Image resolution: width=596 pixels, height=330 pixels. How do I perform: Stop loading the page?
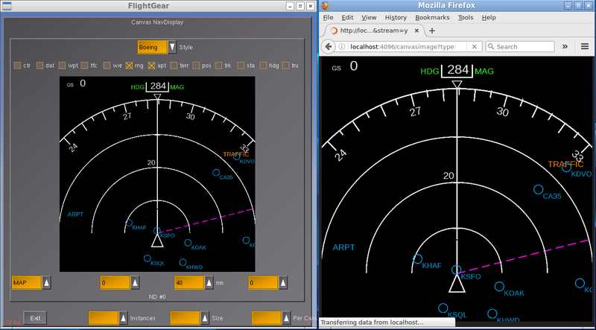tap(475, 46)
